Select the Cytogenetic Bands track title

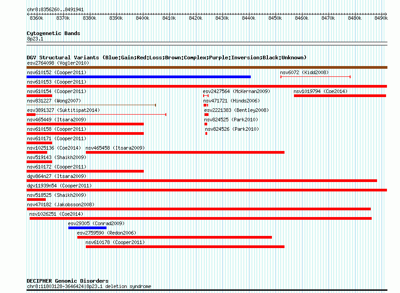coord(53,33)
